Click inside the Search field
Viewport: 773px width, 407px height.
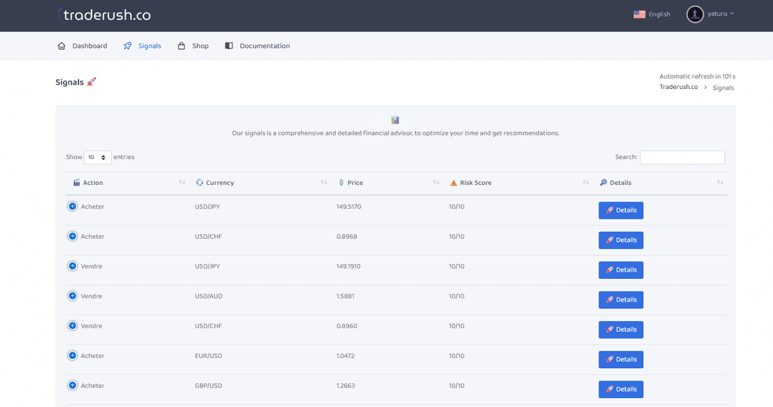[682, 157]
